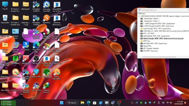Open the Windows Start menu

coord(62,103)
